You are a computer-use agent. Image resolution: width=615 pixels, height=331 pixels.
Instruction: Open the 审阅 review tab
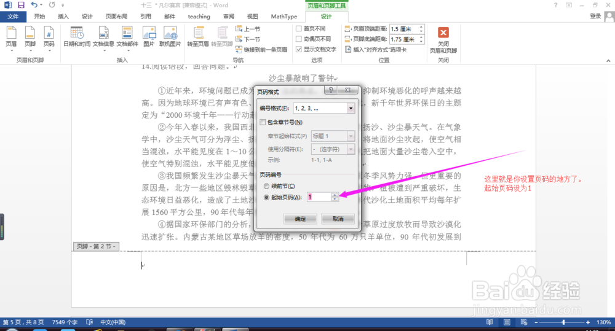[229, 17]
